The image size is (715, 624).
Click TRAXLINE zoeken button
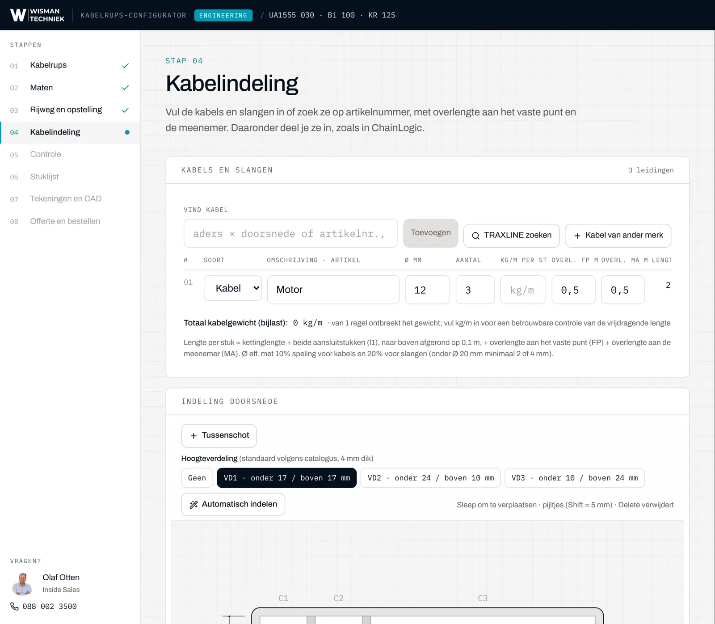[512, 236]
